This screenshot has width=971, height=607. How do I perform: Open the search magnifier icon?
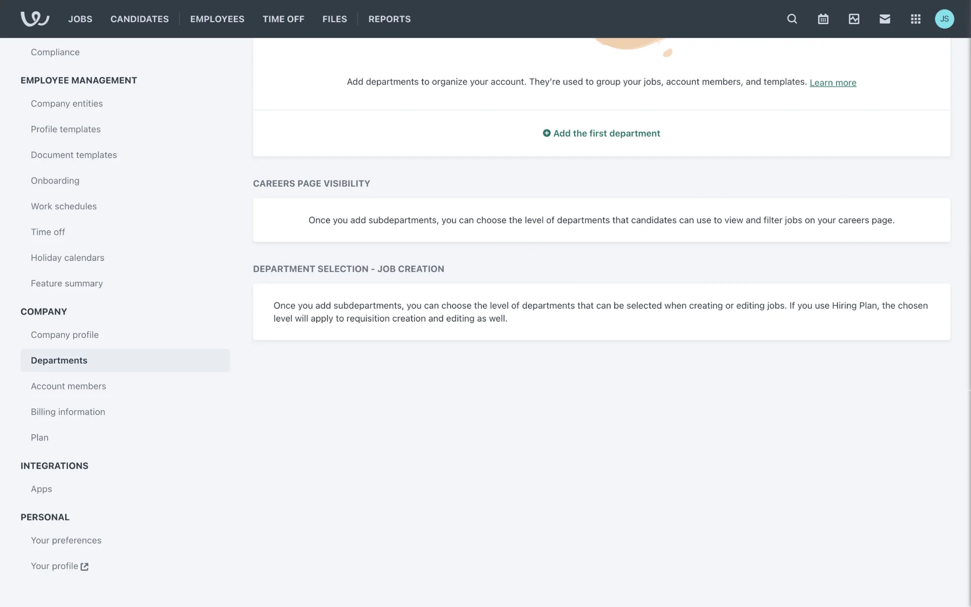pyautogui.click(x=792, y=19)
